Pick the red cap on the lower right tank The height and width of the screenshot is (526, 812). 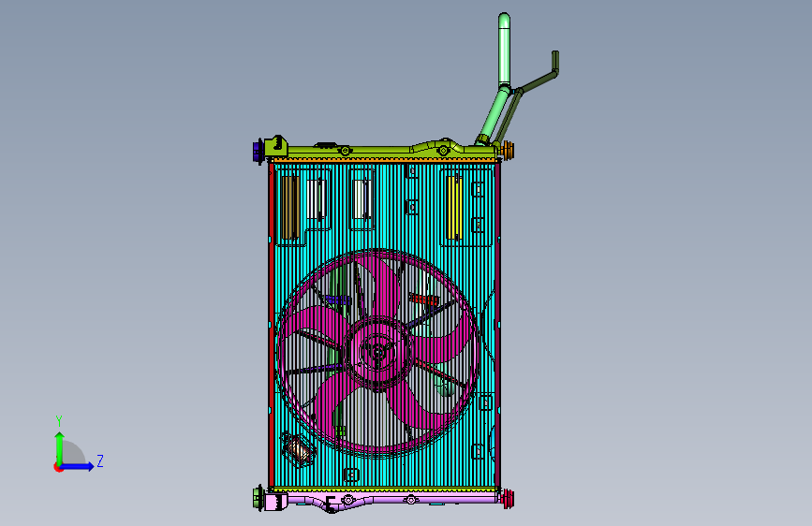point(508,499)
